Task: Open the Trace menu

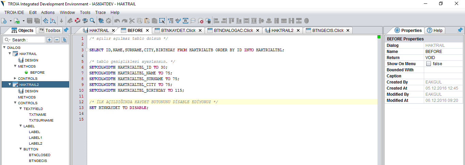Action: 100,13
